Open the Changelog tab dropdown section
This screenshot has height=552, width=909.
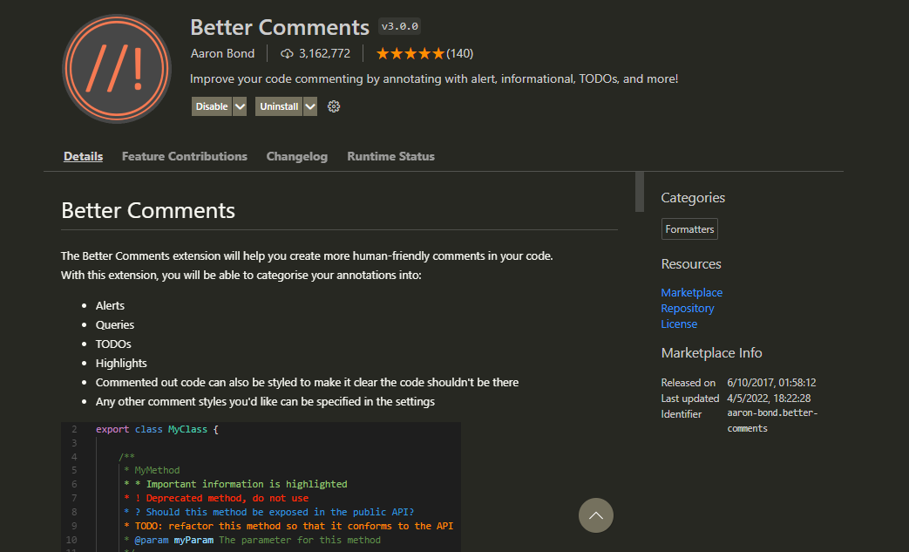(296, 156)
